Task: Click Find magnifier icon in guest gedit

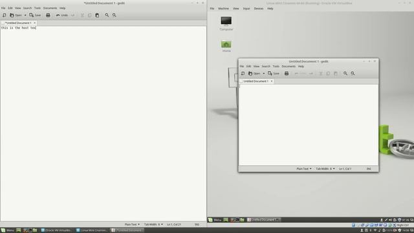Action: coord(345,73)
